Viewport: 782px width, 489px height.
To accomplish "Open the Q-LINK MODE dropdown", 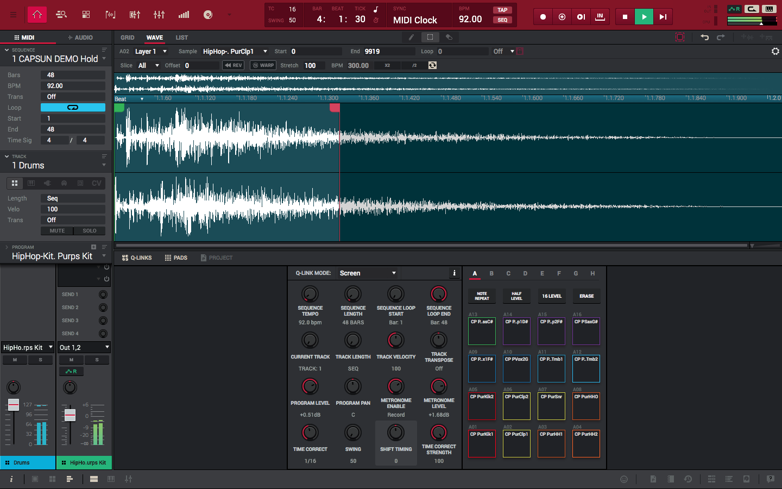I will [x=367, y=273].
